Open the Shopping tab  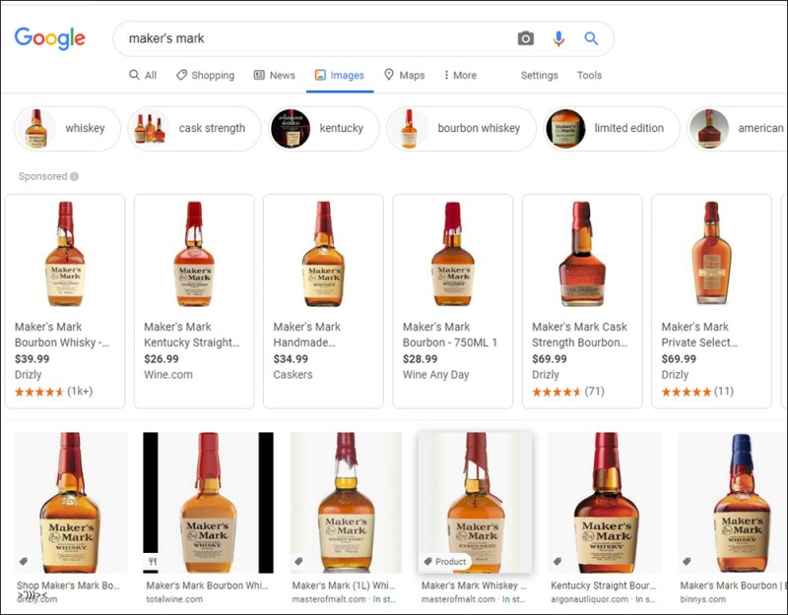tap(205, 75)
